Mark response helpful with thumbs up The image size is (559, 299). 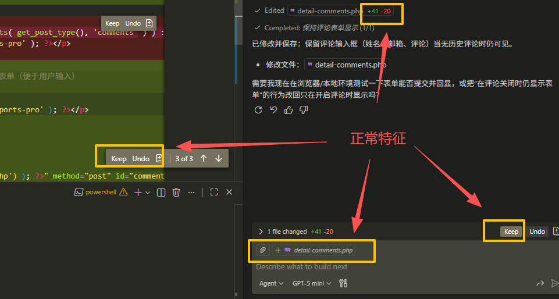(289, 110)
